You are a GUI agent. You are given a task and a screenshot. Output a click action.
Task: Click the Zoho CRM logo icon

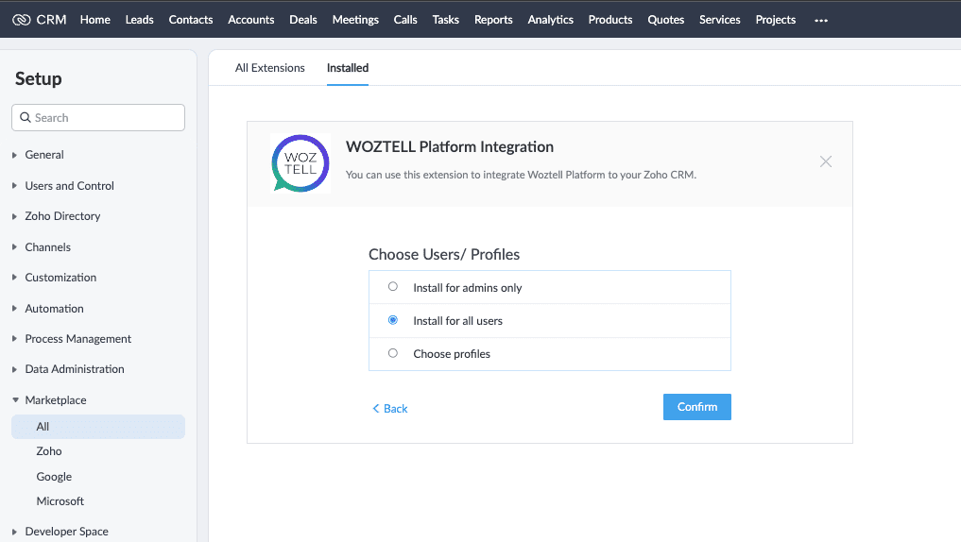22,20
